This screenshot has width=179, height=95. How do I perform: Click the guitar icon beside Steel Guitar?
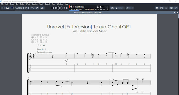(x=71, y=7)
